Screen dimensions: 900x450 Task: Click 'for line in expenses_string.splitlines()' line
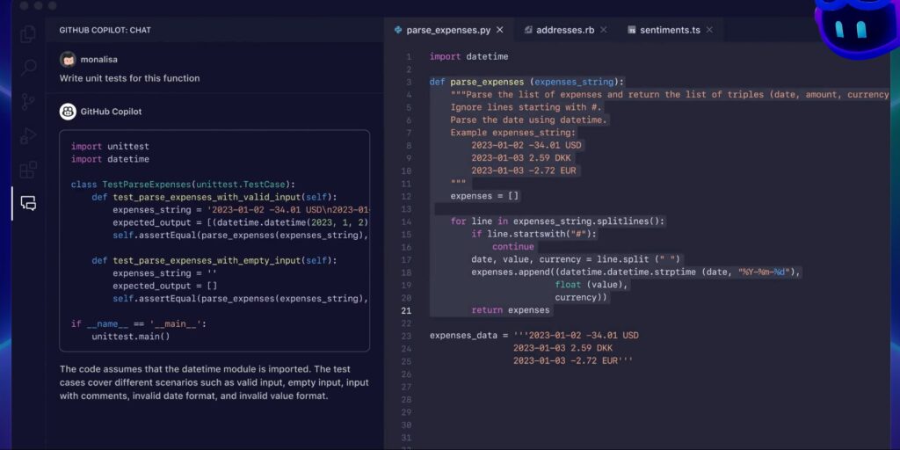coord(558,221)
